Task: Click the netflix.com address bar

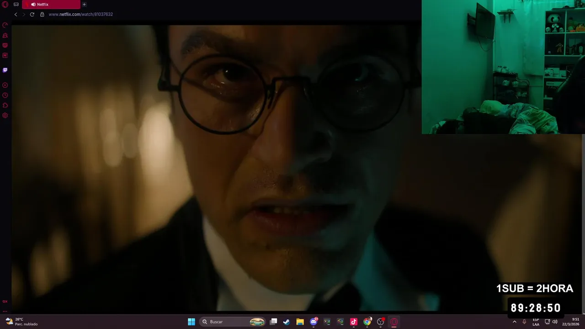Action: click(x=80, y=14)
